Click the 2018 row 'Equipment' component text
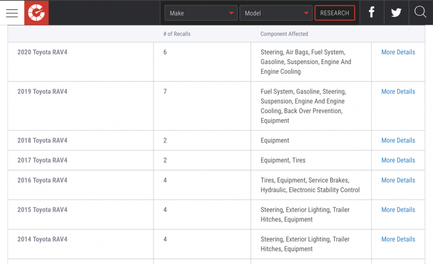 (275, 141)
